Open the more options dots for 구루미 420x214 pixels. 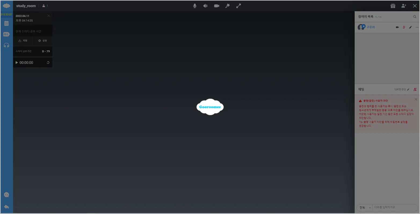click(x=417, y=27)
